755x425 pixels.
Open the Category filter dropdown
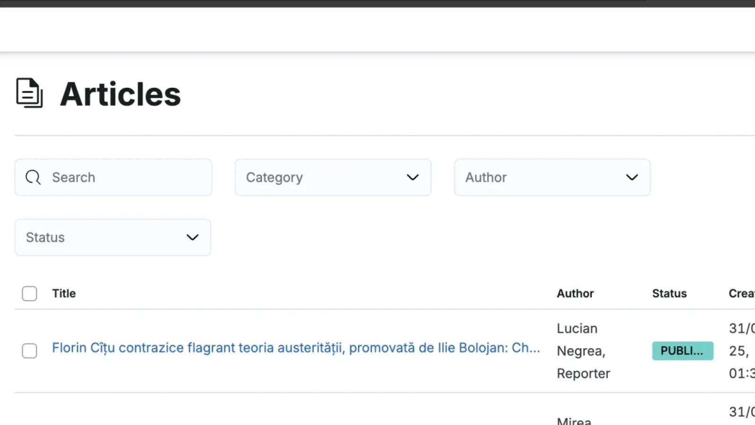333,178
